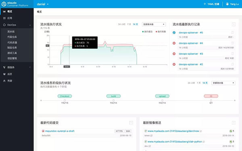Open log icon beside devops-apiserver #5
The image size is (242, 151).
(x=232, y=32)
